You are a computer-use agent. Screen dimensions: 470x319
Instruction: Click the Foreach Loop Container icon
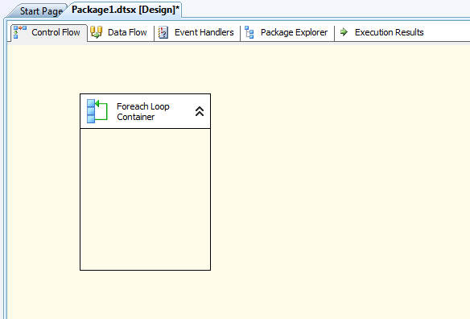pyautogui.click(x=97, y=111)
